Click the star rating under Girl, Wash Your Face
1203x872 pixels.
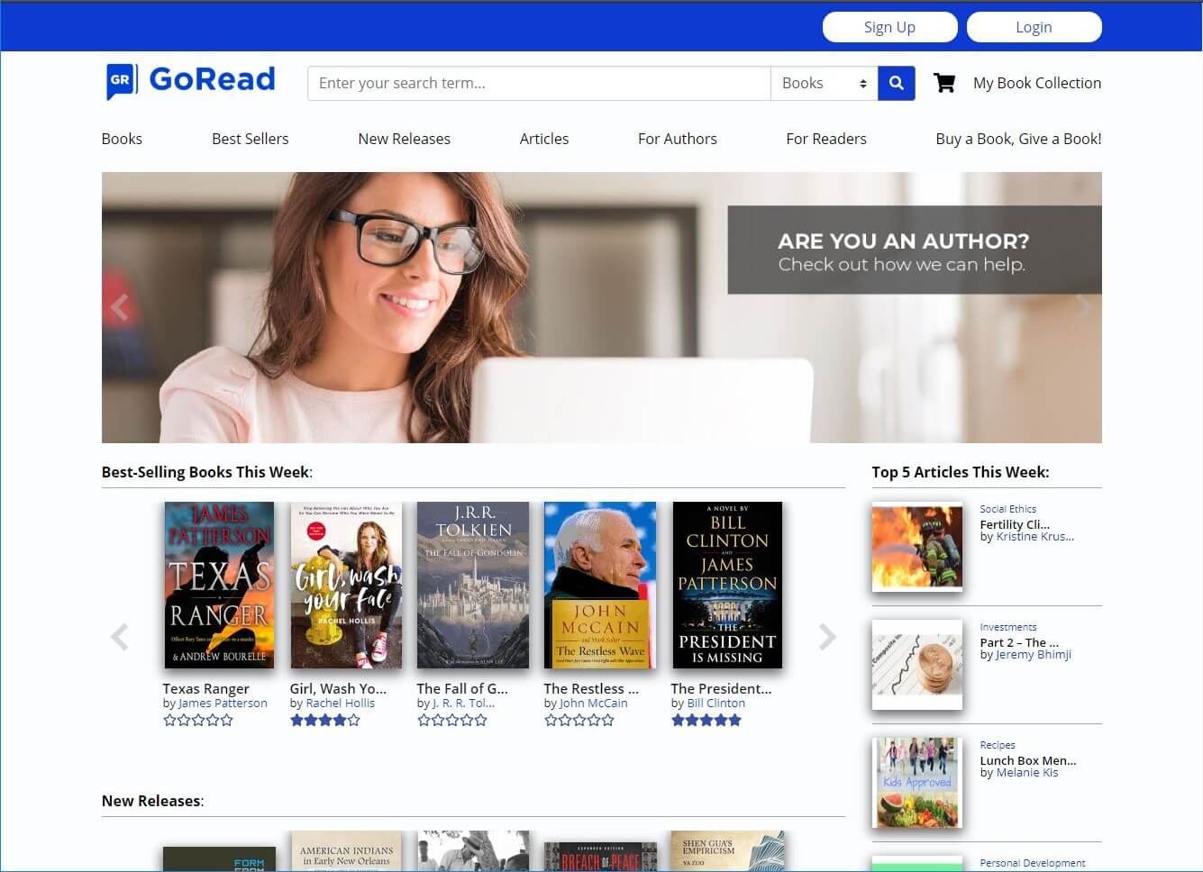(325, 720)
